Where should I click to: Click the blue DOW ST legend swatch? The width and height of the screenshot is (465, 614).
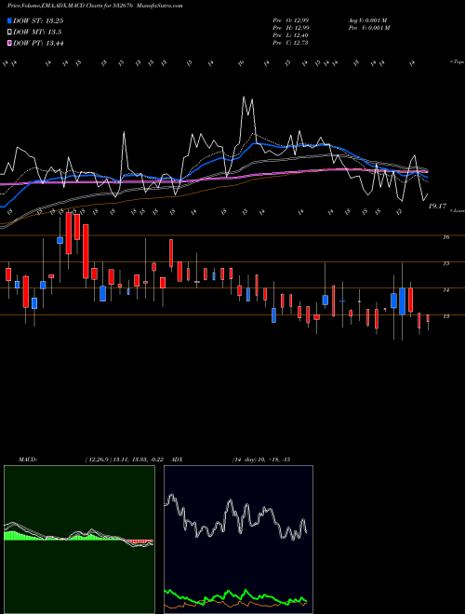tap(9, 20)
